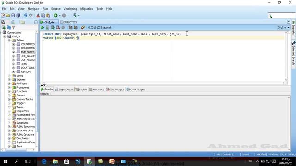Click the Refresh icon in Connections panel
This screenshot has height=166, width=296.
[x=9, y=28]
